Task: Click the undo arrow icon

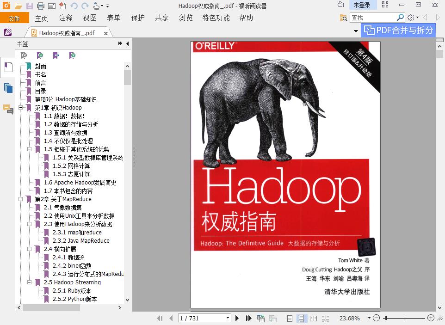Action: [x=74, y=6]
